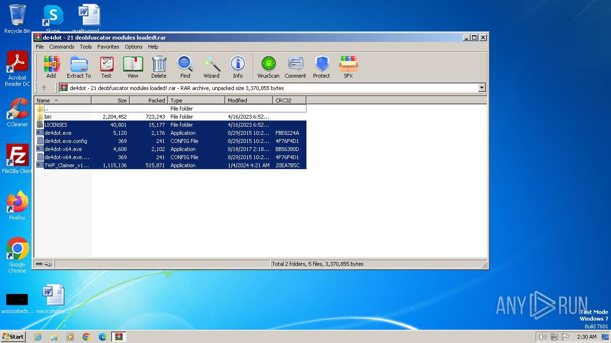Select the bin folder
Image resolution: width=611 pixels, height=343 pixels.
click(x=170, y=117)
